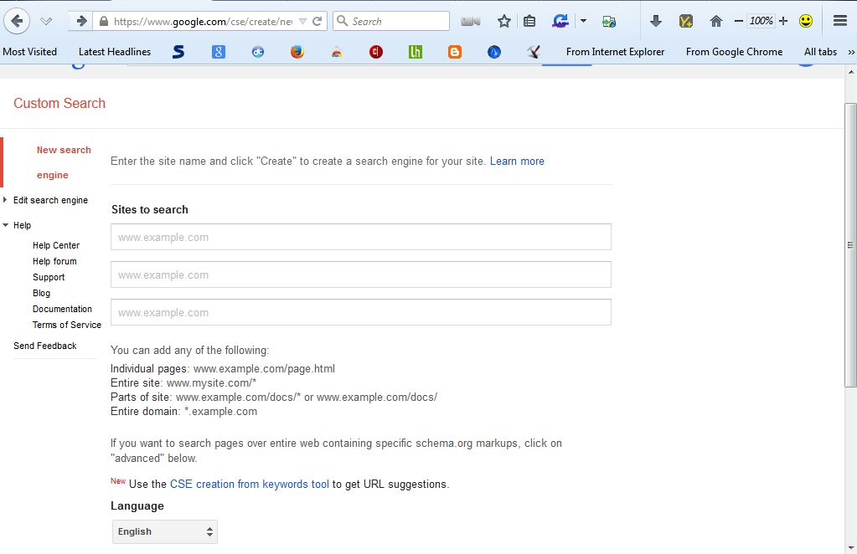Open the CSE creation from keywords tool

click(250, 485)
